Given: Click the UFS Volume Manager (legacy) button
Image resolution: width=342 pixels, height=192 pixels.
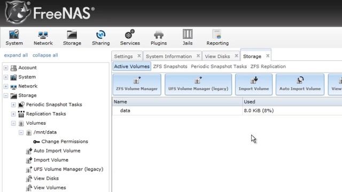Looking at the screenshot, I should [x=198, y=84].
